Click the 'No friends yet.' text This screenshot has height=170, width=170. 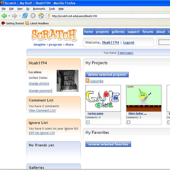[x=42, y=145]
